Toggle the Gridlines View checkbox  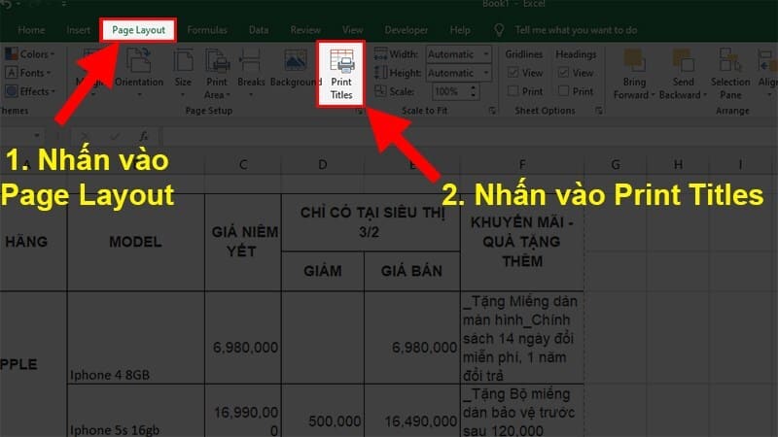[514, 73]
